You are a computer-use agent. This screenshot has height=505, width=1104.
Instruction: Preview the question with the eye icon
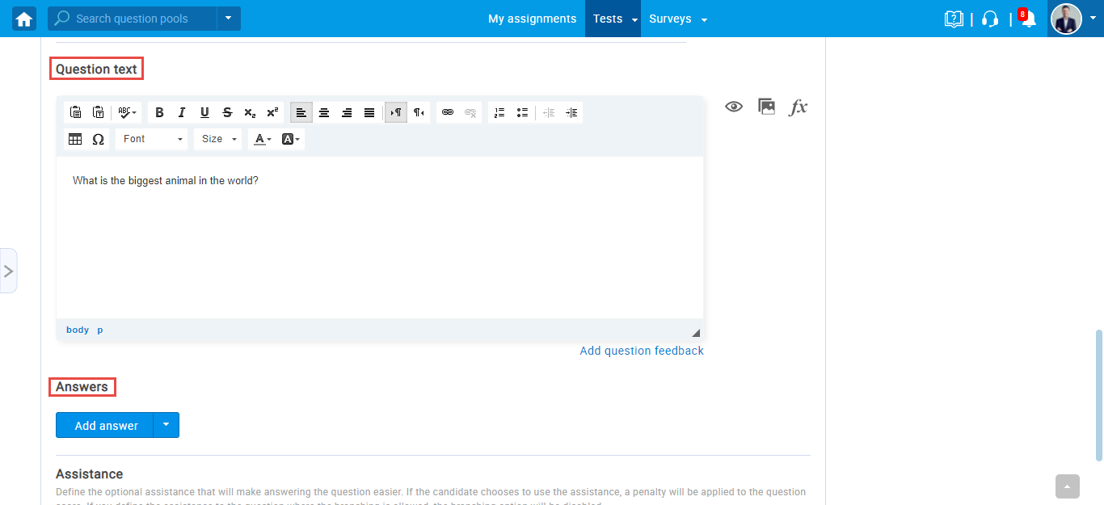click(x=734, y=107)
